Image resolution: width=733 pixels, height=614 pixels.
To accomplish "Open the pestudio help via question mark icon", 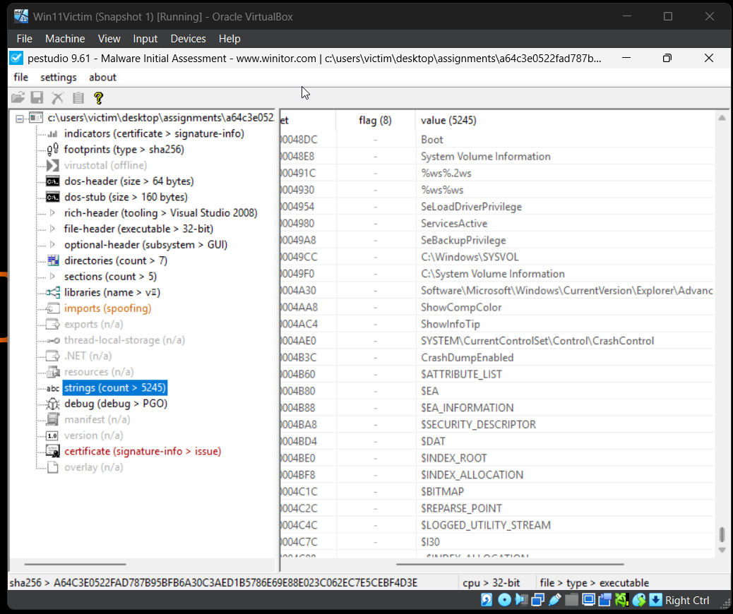I will tap(97, 97).
